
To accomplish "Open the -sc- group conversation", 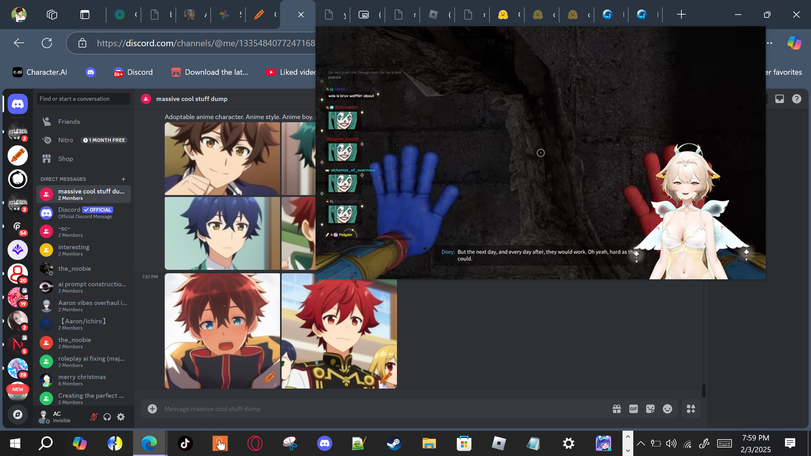I will (x=84, y=231).
